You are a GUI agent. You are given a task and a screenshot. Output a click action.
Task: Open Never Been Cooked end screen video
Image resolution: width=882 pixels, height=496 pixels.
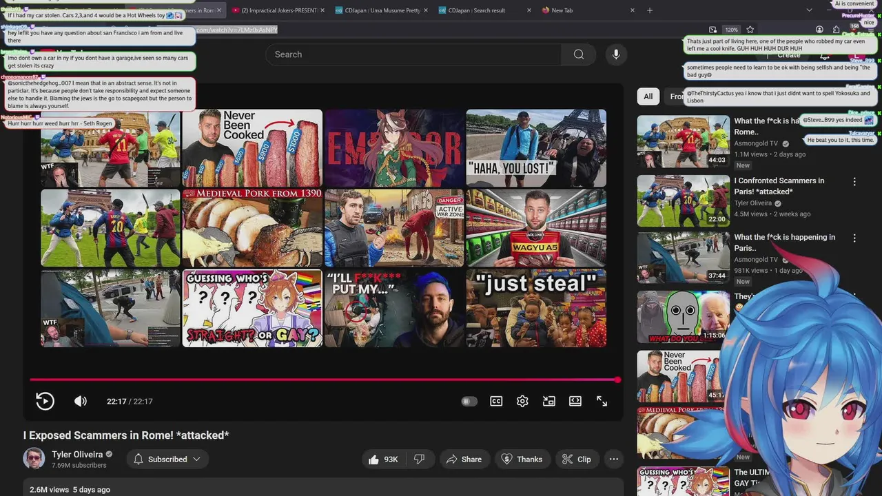(252, 148)
